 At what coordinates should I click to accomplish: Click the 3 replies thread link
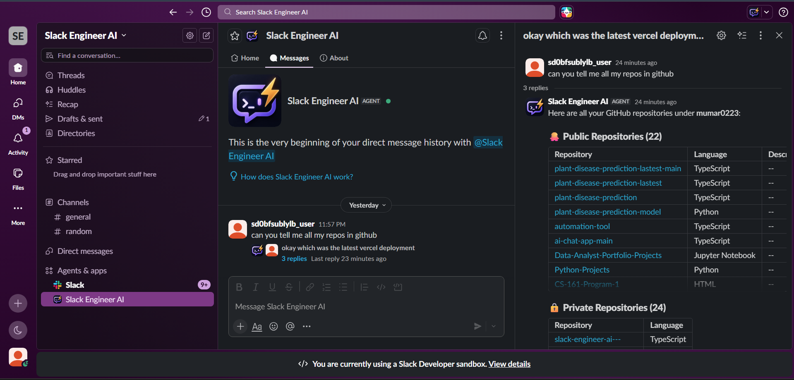coord(294,258)
